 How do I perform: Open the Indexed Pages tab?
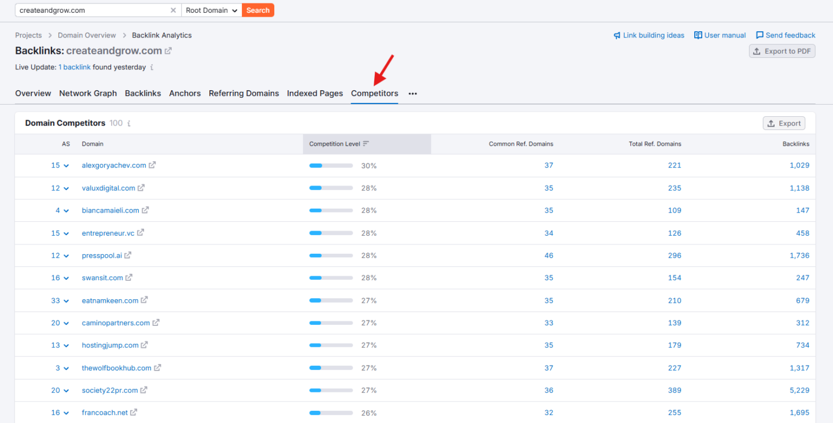[315, 94]
